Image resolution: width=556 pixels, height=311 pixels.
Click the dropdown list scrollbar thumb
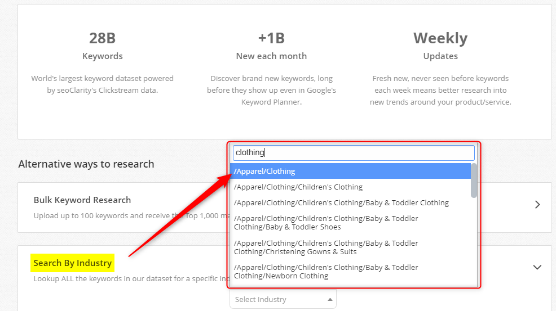[474, 181]
